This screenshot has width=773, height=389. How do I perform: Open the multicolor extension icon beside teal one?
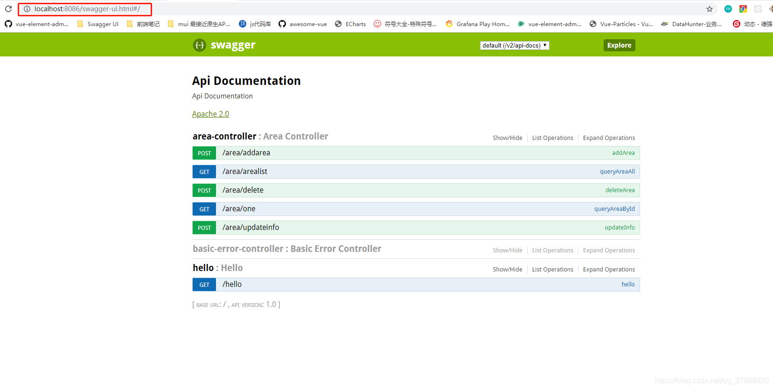(x=743, y=9)
